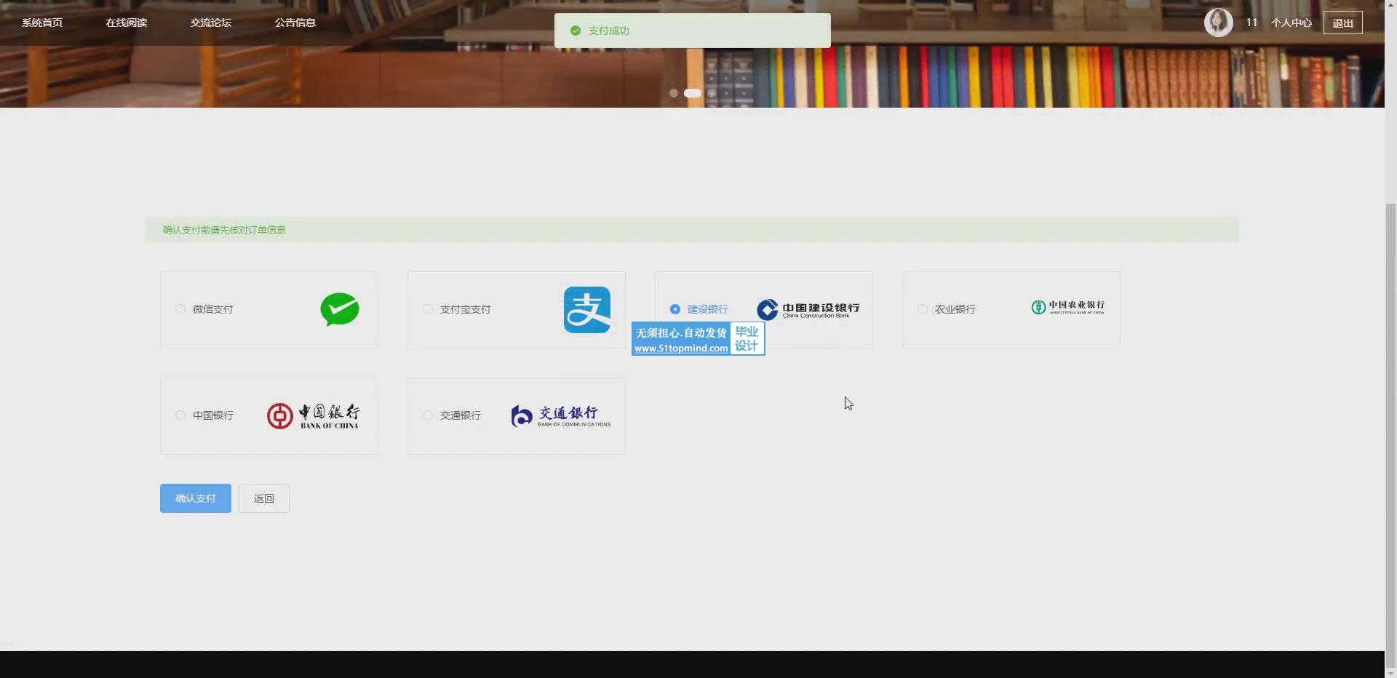
Task: Select the third carousel indicator dot
Action: 712,93
